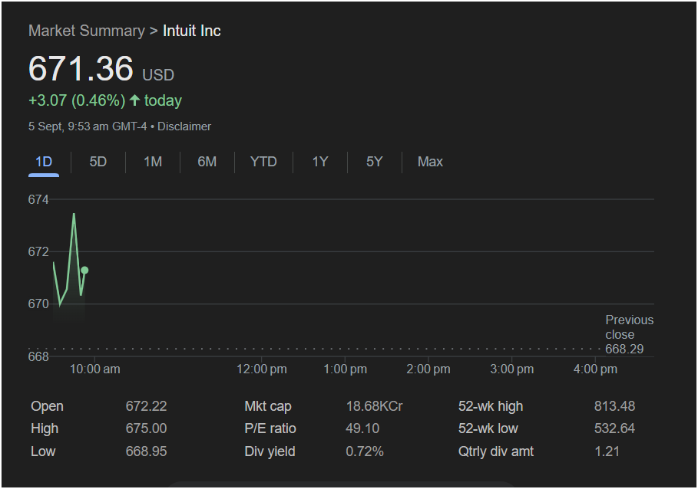Switch to the 1Y tab
The image size is (698, 489).
click(320, 162)
